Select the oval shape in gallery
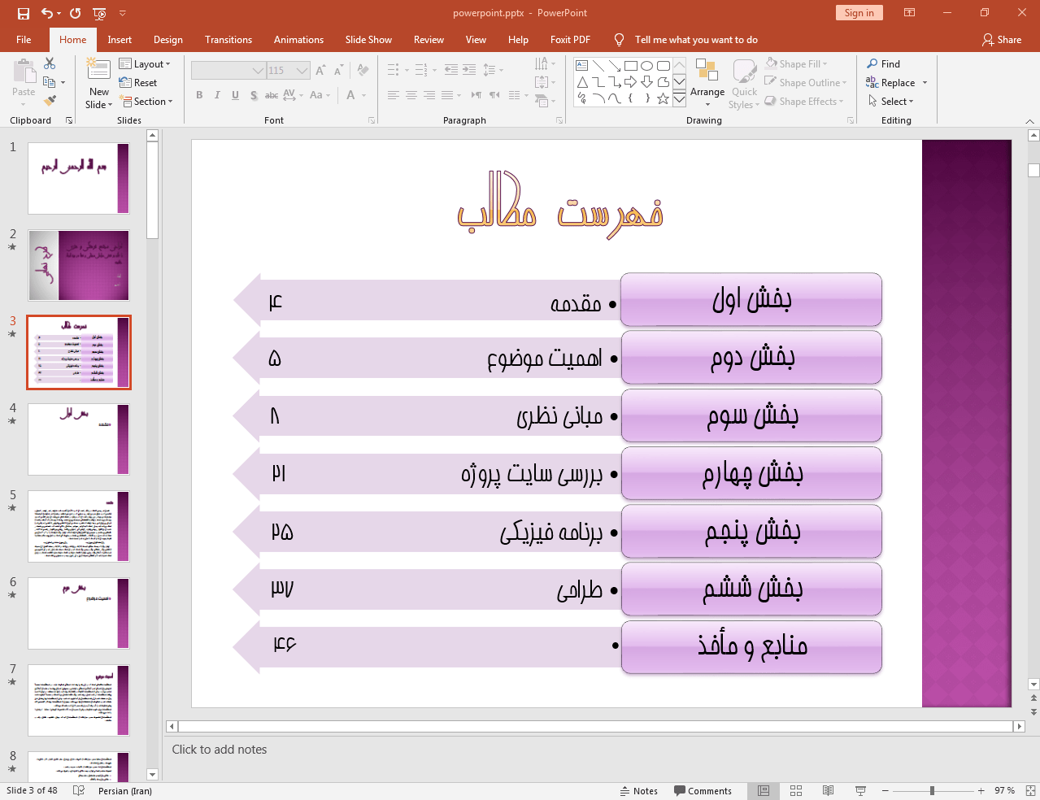The width and height of the screenshot is (1040, 800). click(x=646, y=66)
